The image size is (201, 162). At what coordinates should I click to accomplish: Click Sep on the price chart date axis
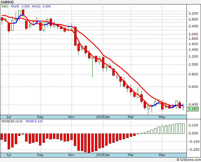40,117
